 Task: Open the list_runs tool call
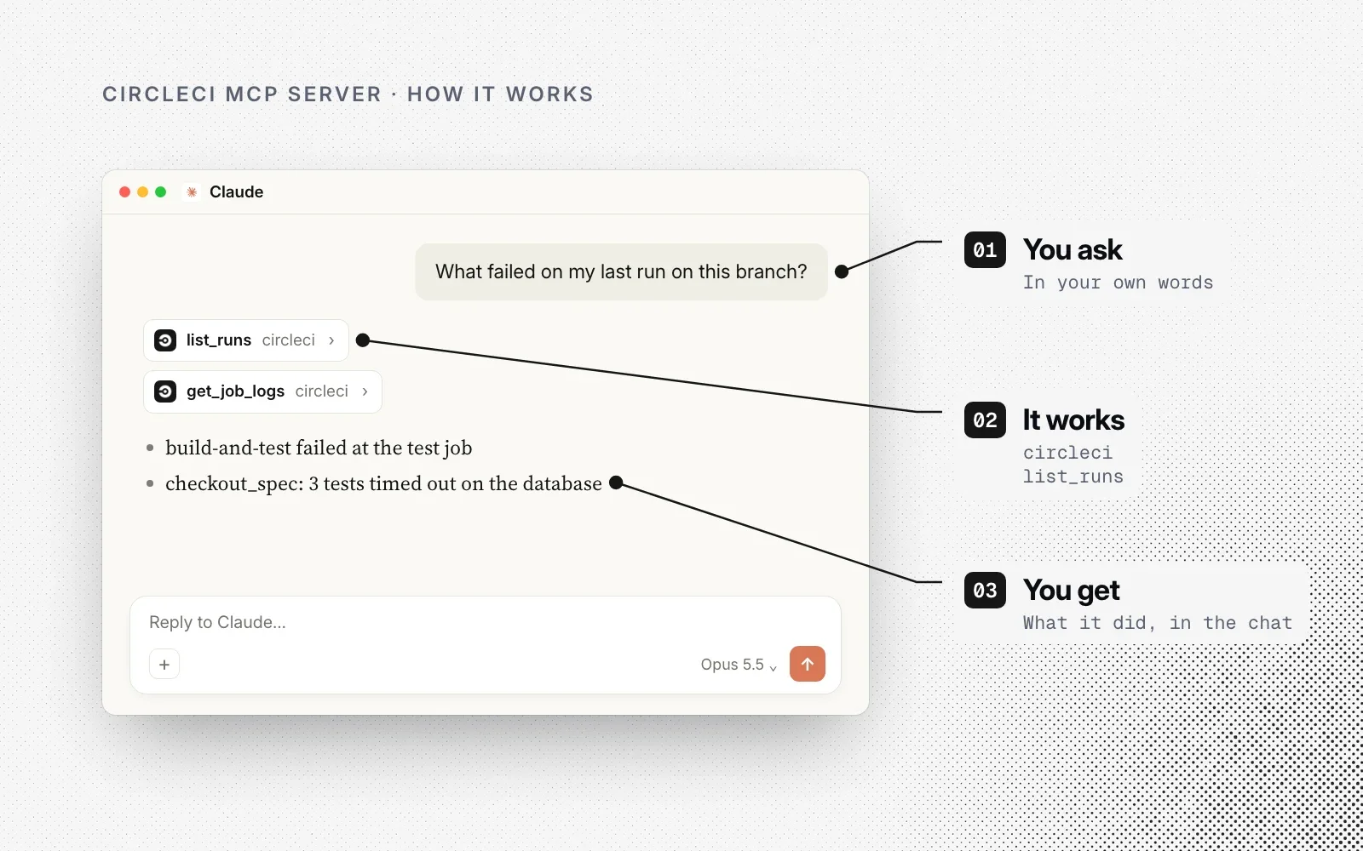(246, 340)
